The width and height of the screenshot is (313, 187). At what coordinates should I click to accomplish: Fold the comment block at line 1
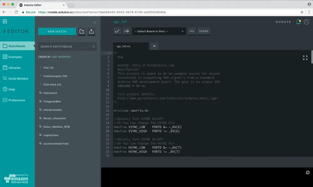tap(110, 53)
